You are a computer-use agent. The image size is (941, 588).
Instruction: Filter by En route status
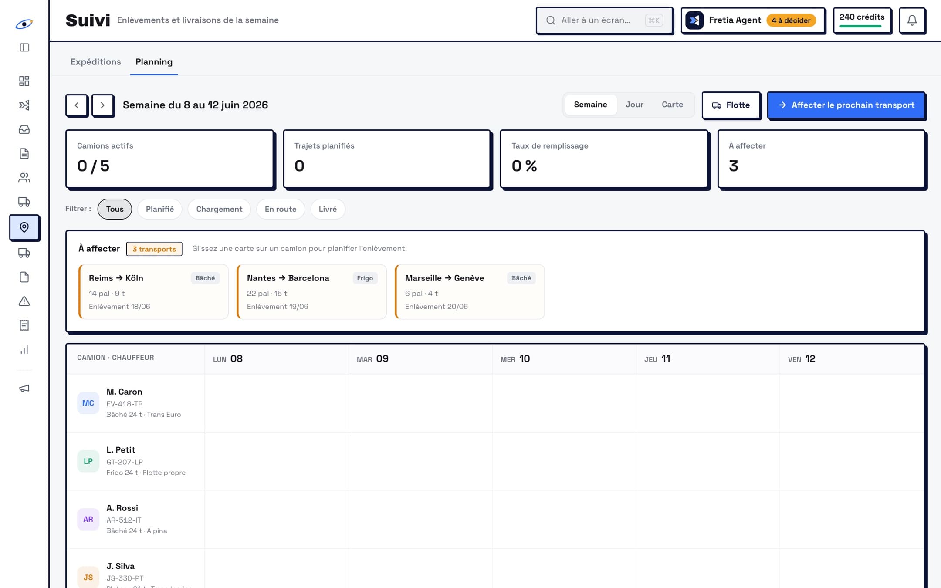(x=281, y=209)
